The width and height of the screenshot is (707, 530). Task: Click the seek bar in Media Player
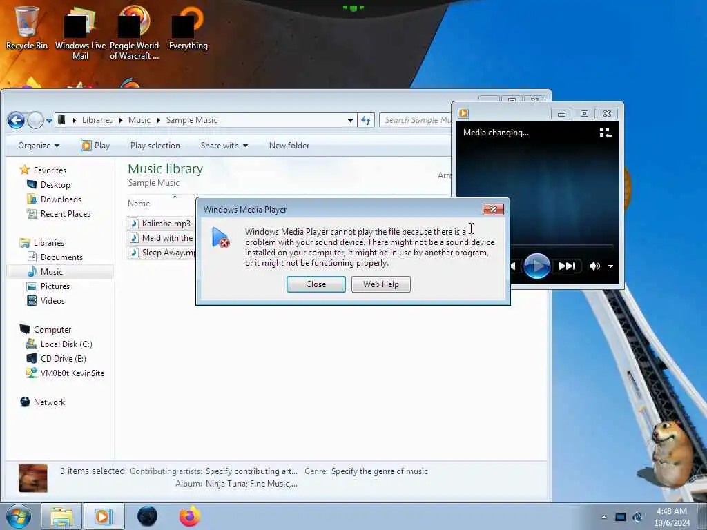point(562,246)
